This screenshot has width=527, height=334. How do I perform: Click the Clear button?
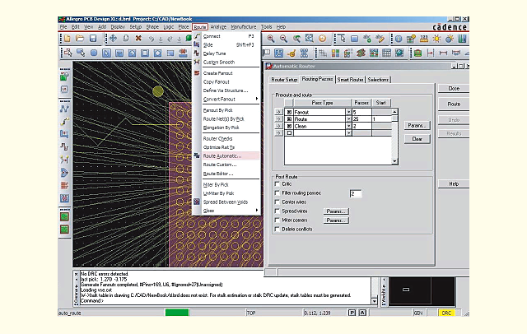point(417,139)
